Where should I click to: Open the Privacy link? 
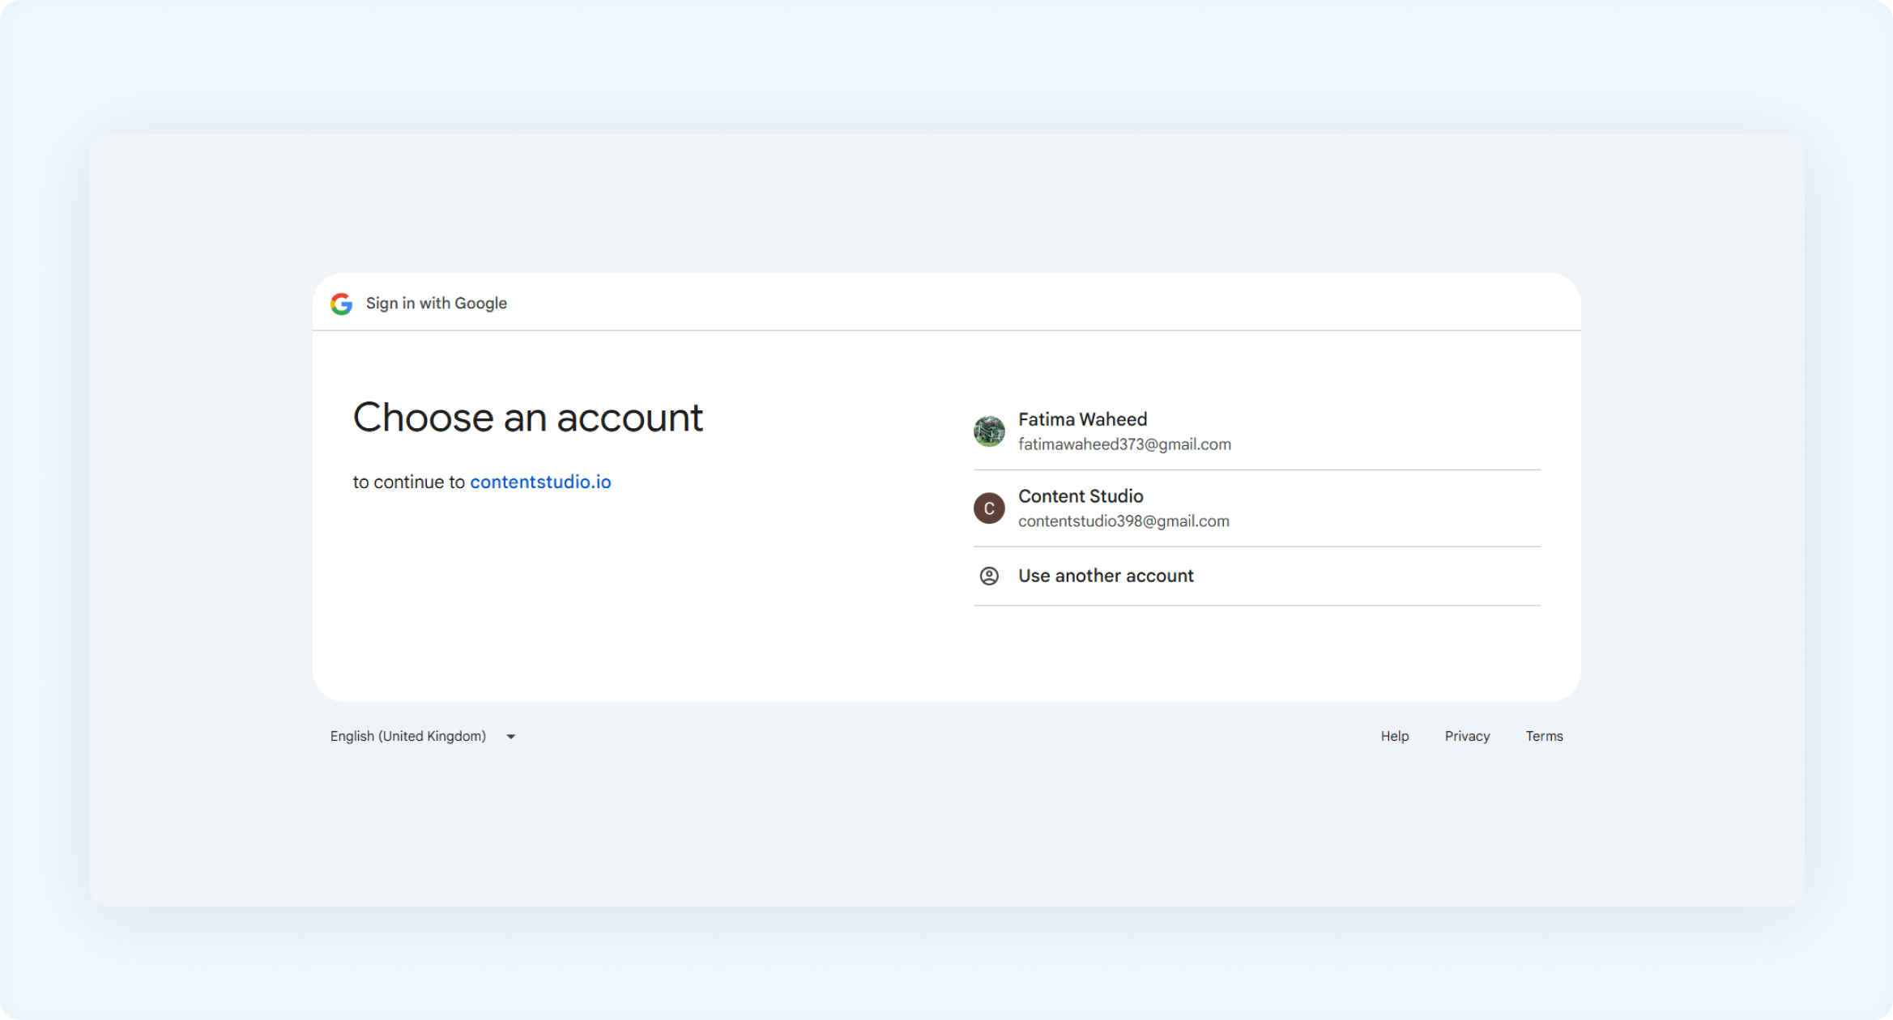pos(1467,736)
